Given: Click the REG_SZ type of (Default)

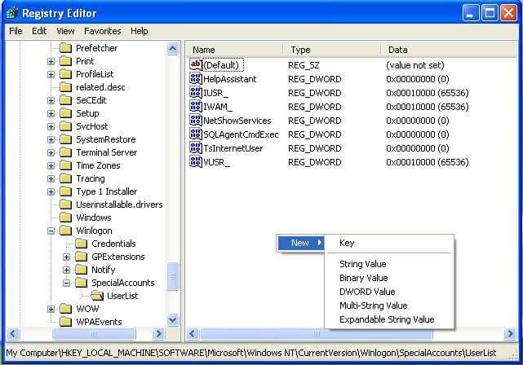Looking at the screenshot, I should click(304, 65).
